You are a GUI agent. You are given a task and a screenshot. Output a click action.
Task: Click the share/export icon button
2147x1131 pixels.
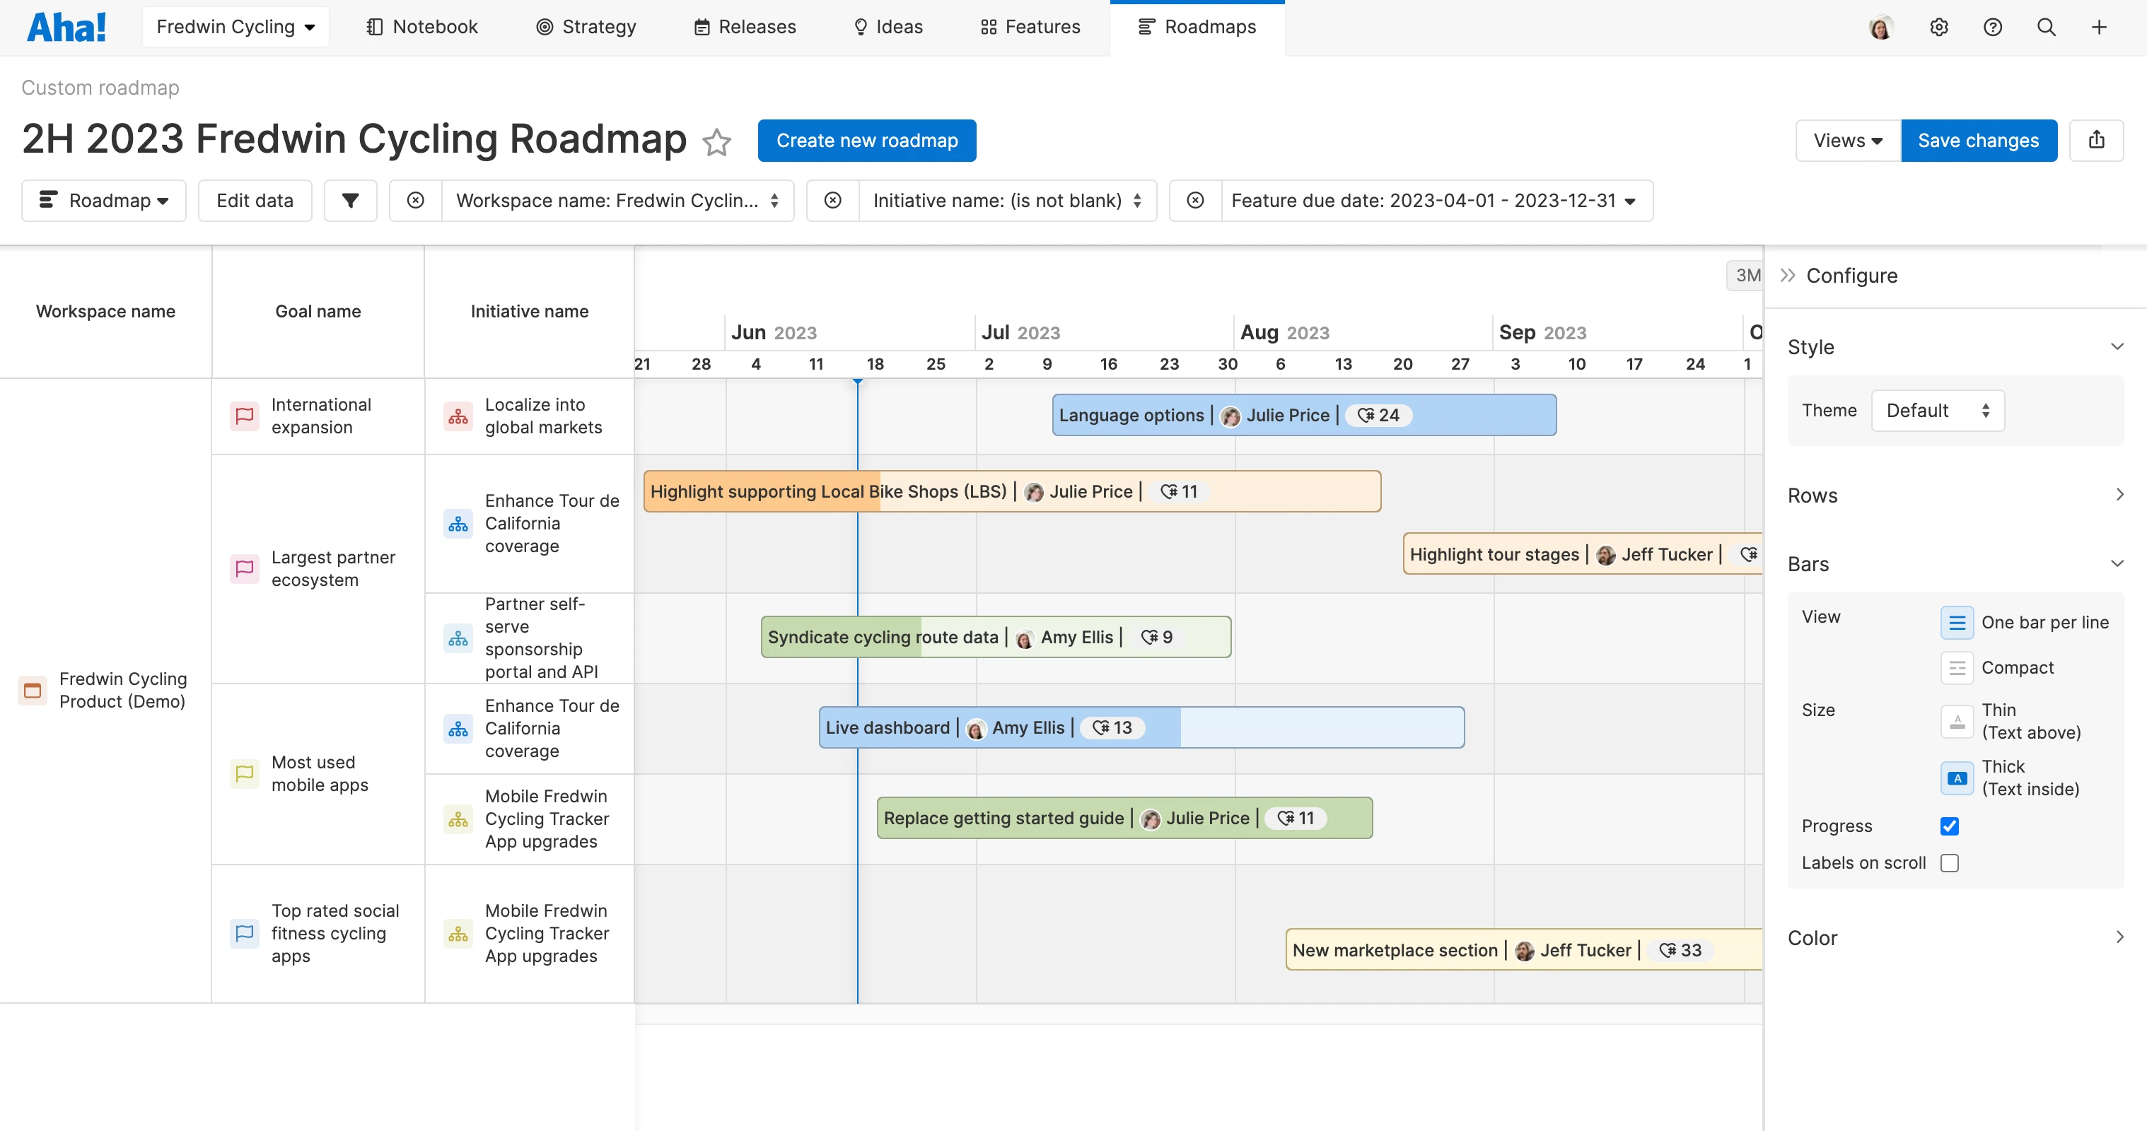coord(2096,140)
